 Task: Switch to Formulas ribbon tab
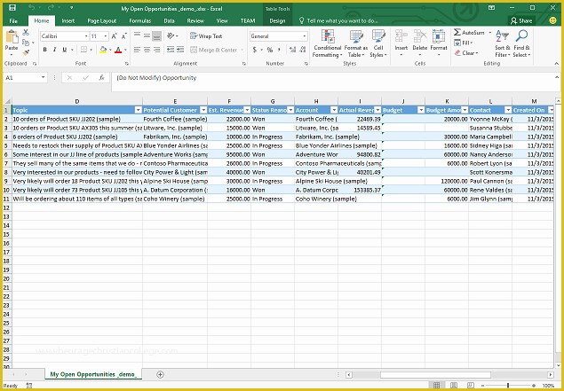(140, 20)
